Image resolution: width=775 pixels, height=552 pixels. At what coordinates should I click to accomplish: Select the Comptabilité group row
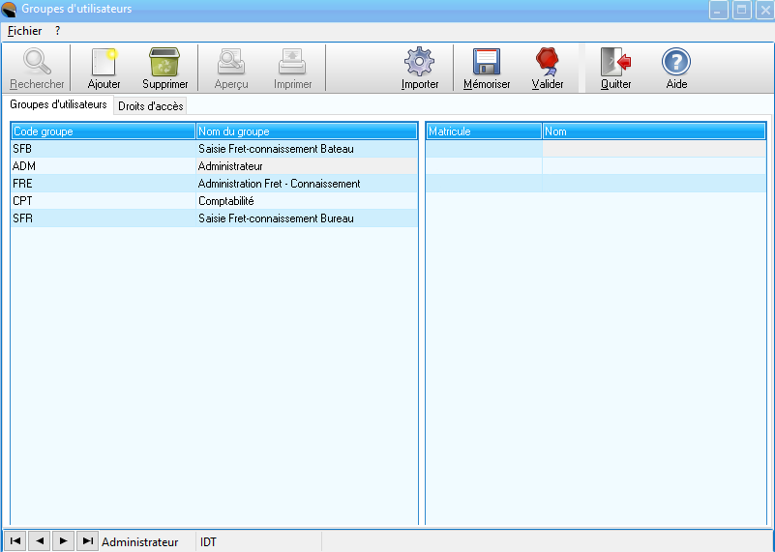tap(225, 201)
